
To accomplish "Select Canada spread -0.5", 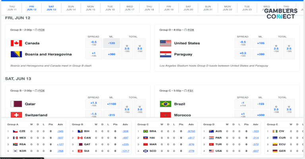I will 94,43.
